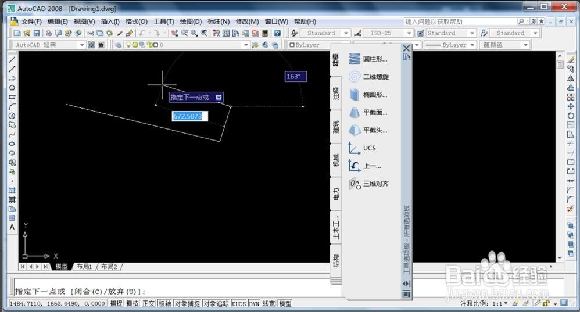Image resolution: width=580 pixels, height=312 pixels.
Task: Select the Multiline Text tool
Action: tap(12, 227)
